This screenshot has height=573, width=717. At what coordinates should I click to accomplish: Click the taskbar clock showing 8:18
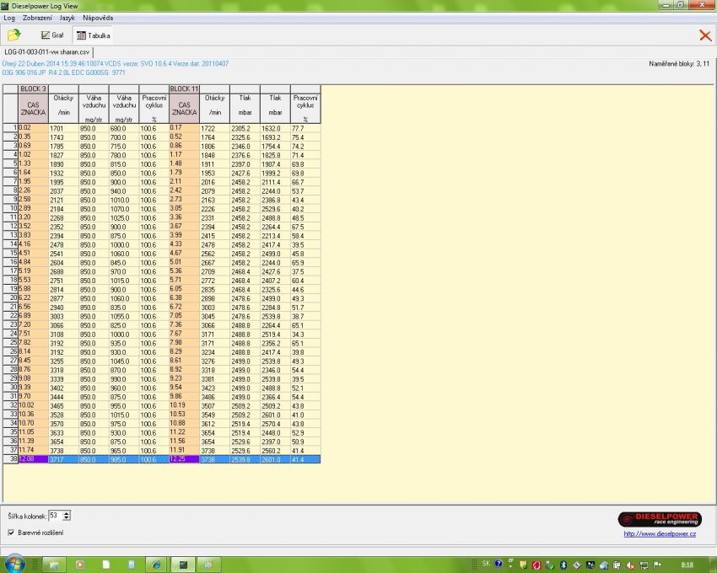point(687,565)
